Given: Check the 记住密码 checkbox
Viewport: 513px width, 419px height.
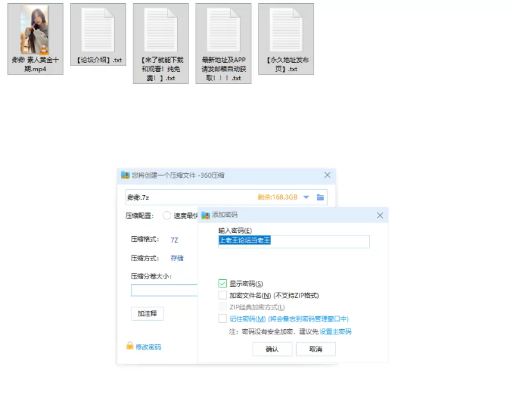Looking at the screenshot, I should coord(223,318).
